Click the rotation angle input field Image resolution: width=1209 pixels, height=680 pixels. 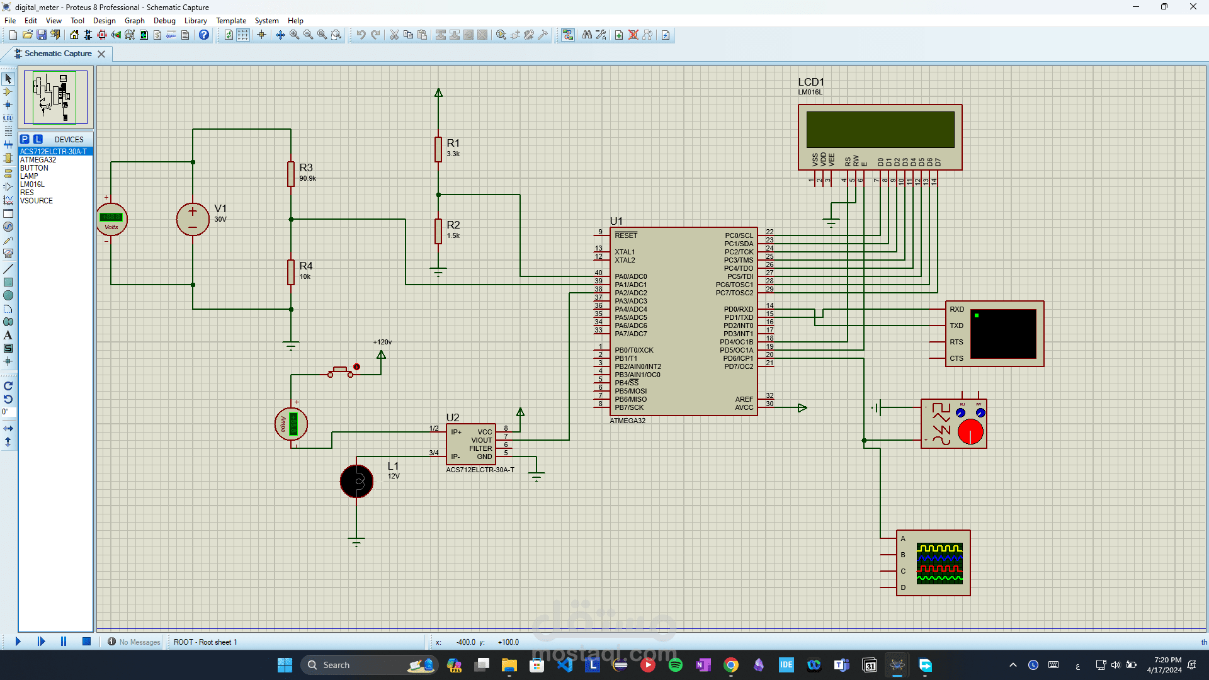(x=8, y=412)
